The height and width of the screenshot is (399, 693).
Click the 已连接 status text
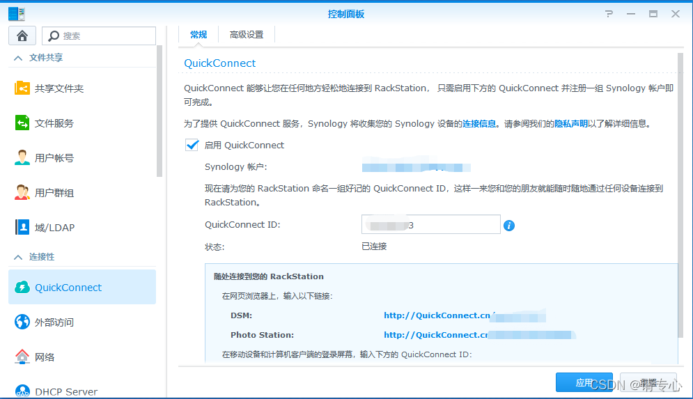click(374, 246)
